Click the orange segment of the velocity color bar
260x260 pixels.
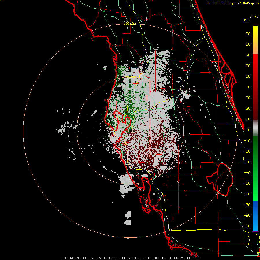tap(255, 49)
